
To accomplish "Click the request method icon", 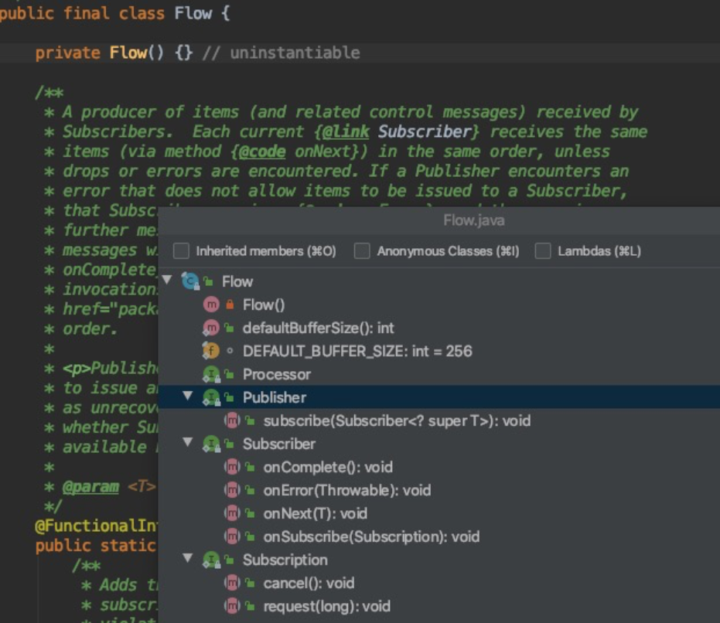I will 232,606.
